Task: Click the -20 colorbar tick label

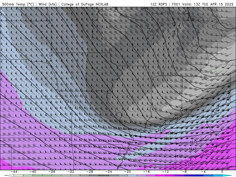Action: point(127,172)
